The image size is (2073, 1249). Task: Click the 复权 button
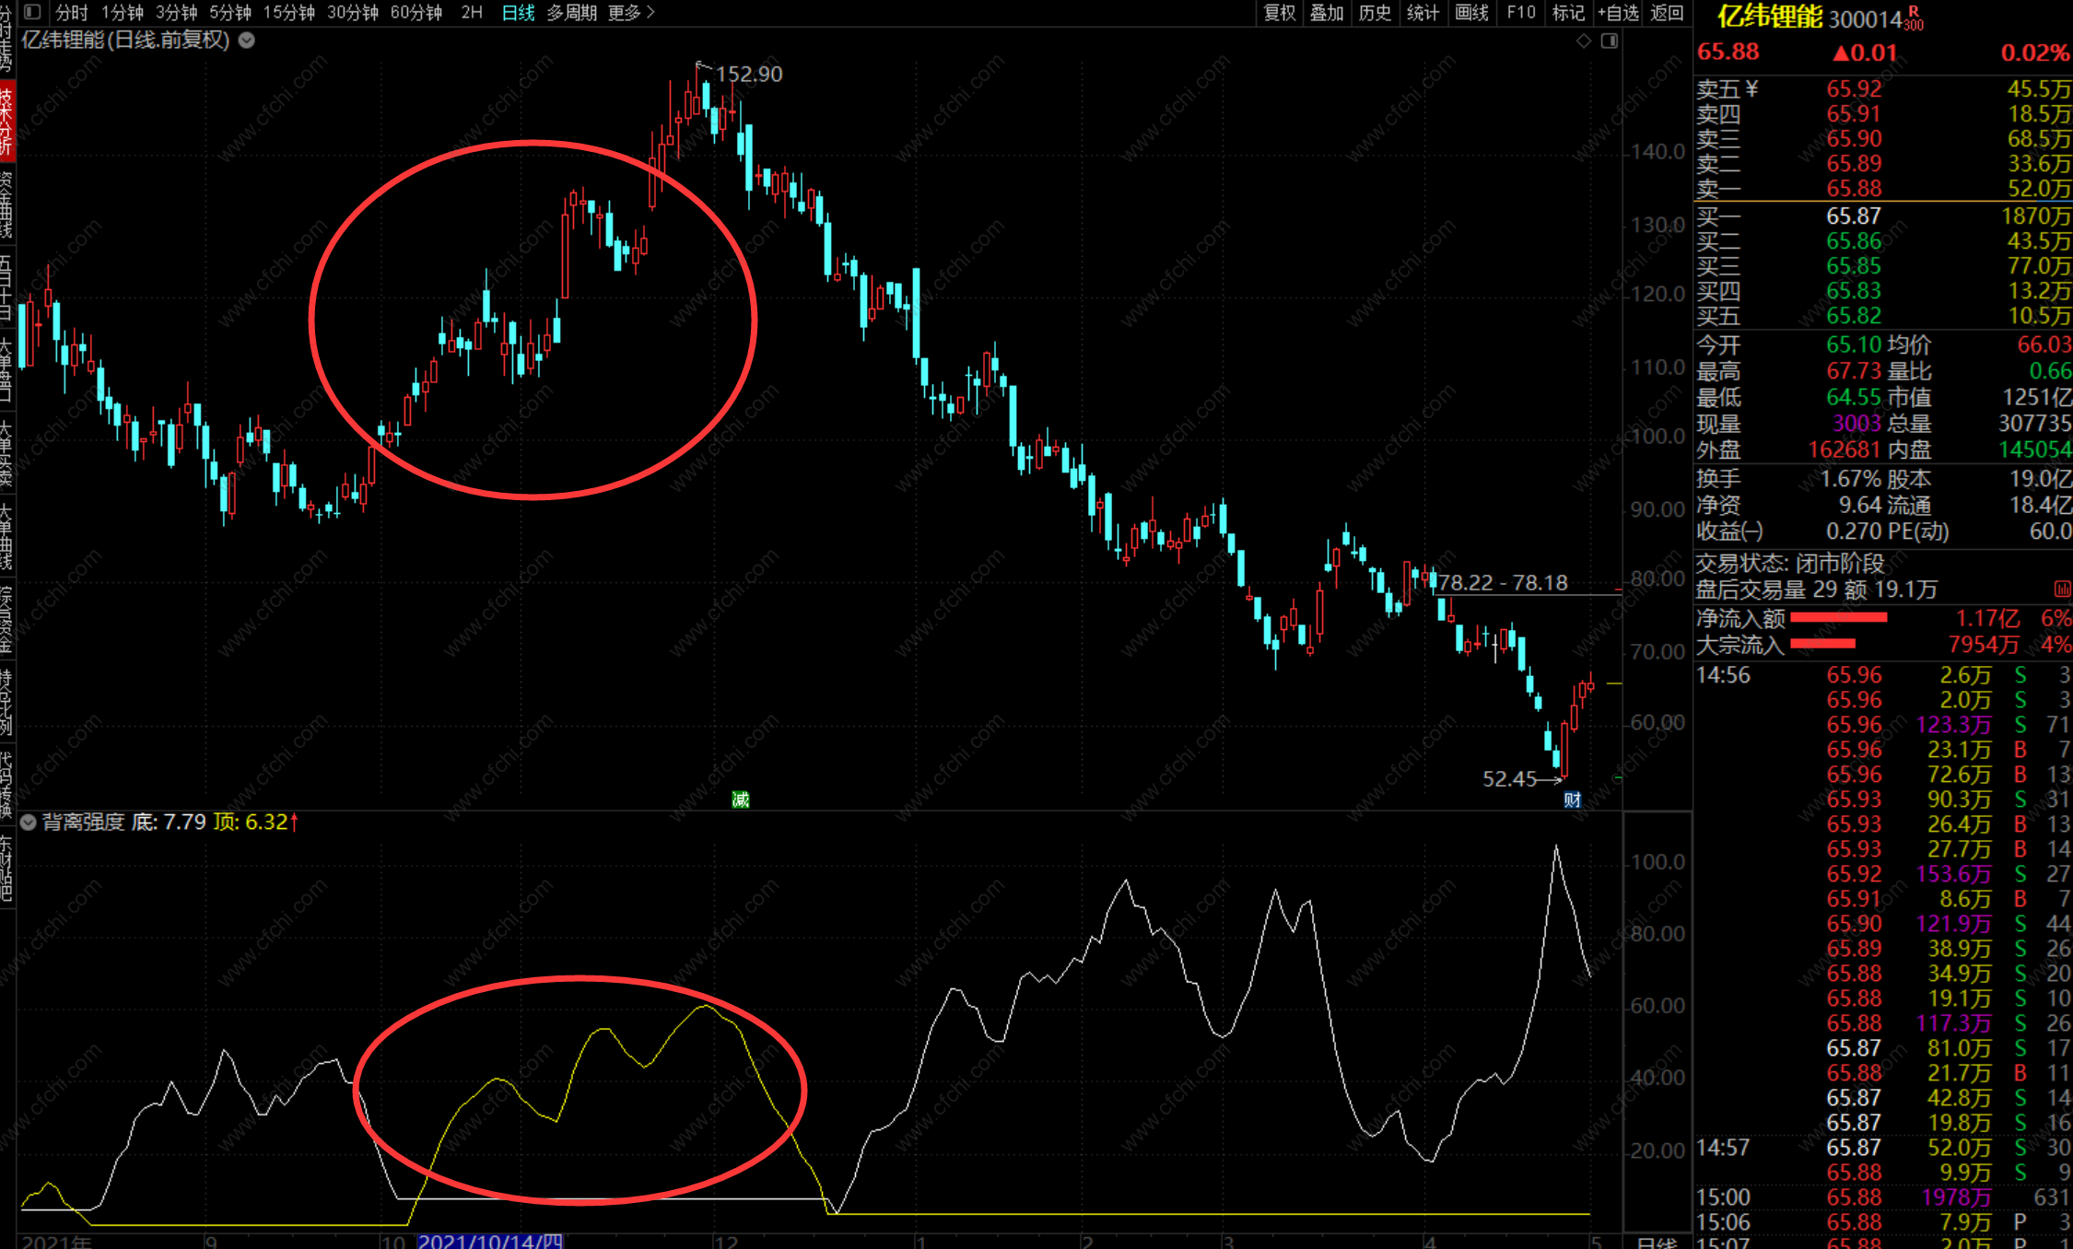point(1280,13)
